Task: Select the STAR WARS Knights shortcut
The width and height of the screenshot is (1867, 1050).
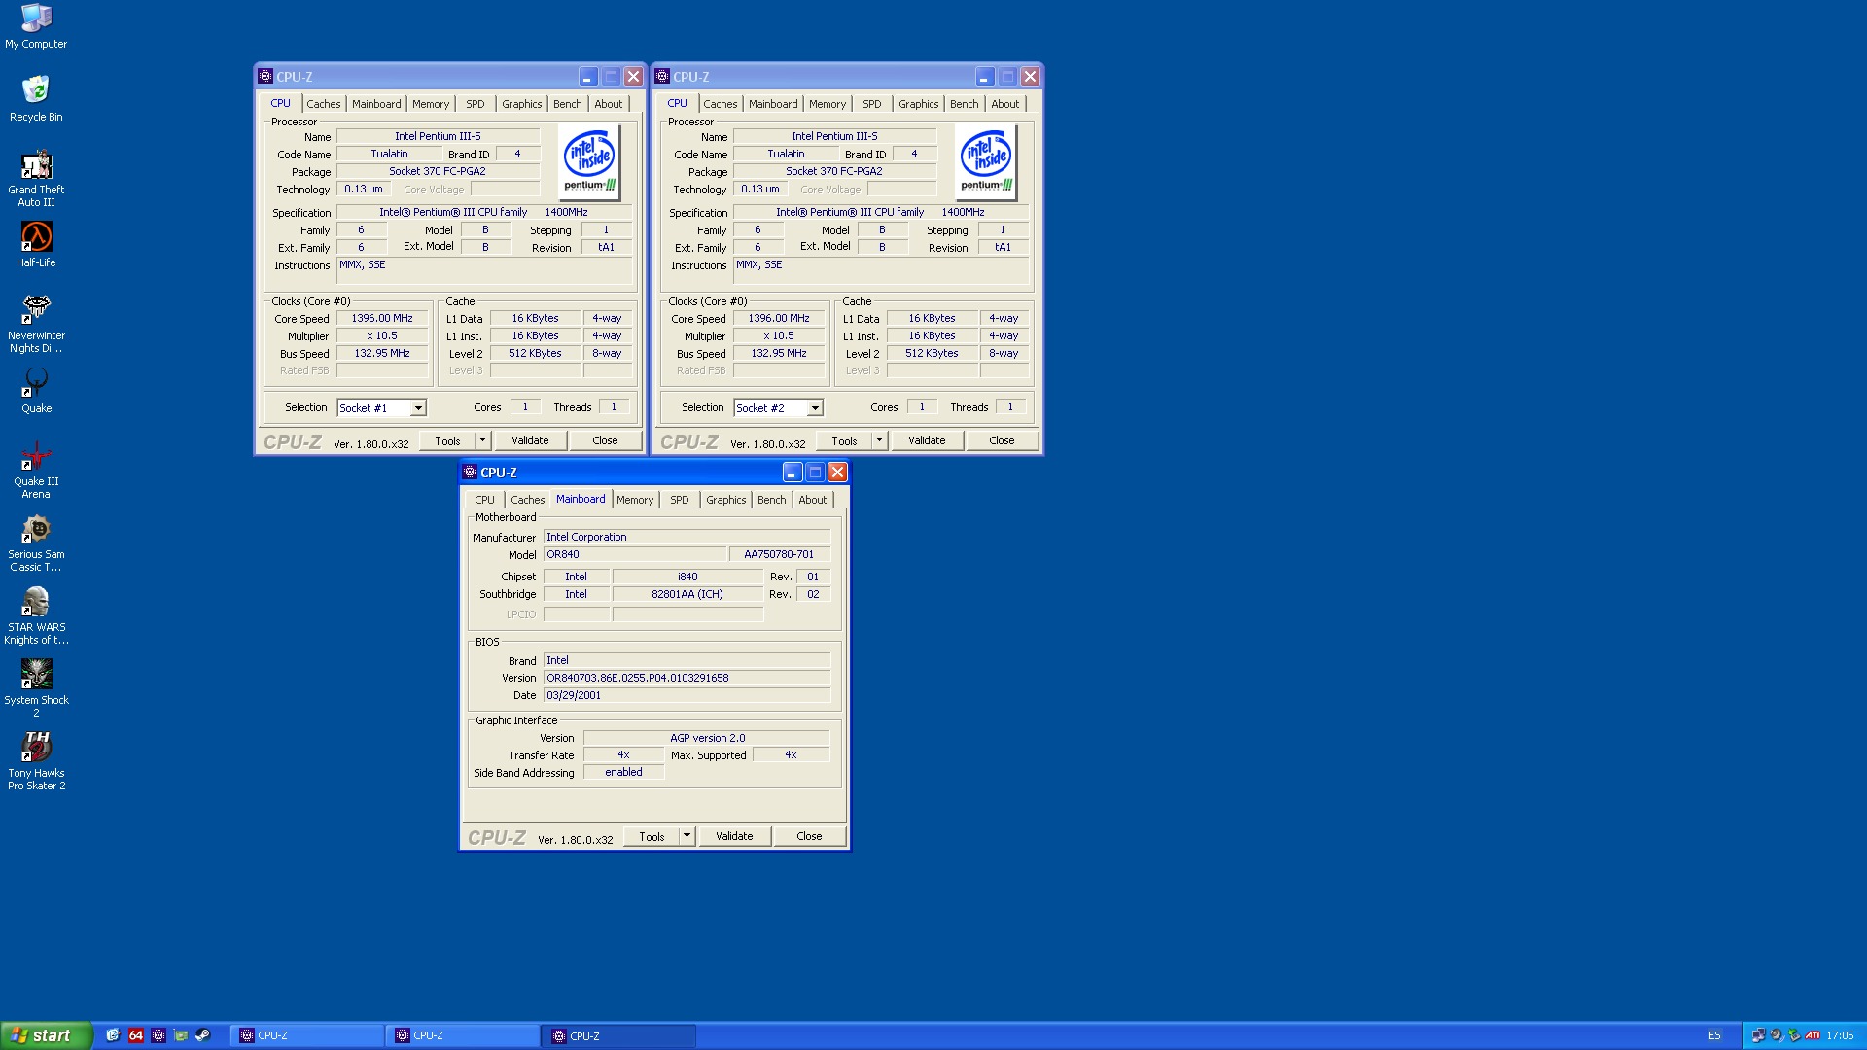Action: coord(36,615)
